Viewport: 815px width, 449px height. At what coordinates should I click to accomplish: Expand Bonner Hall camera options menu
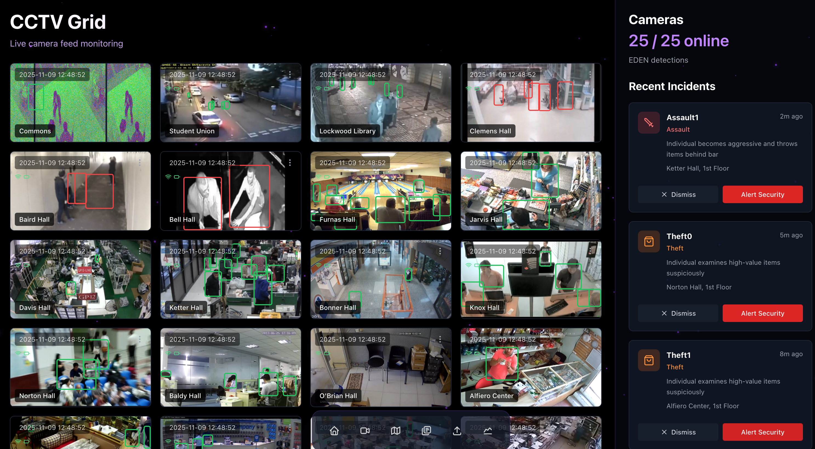tap(440, 251)
